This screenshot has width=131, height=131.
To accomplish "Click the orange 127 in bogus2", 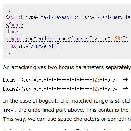I will pyautogui.click(x=96, y=89).
